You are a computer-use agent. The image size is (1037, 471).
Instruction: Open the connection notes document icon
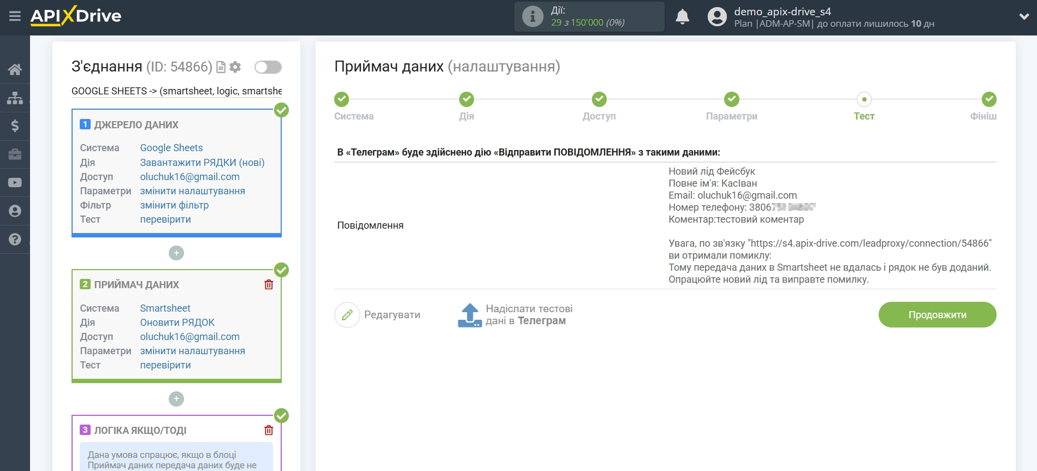(221, 67)
